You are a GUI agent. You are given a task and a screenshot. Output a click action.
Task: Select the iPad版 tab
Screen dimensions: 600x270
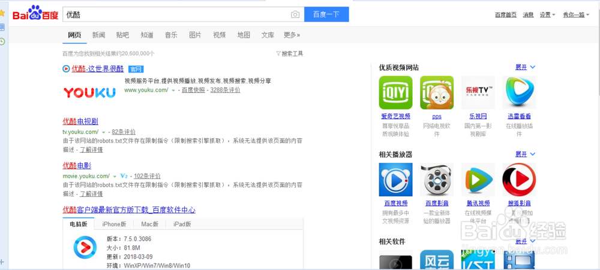pyautogui.click(x=182, y=224)
